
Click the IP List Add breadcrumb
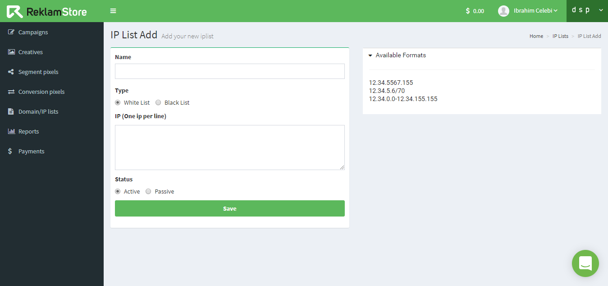[x=590, y=36]
